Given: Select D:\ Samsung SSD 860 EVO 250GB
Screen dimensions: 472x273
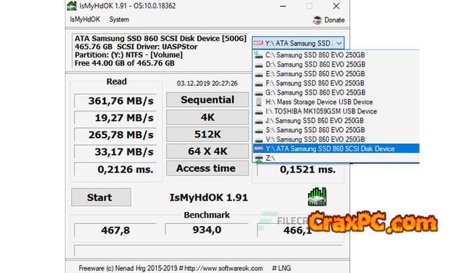Looking at the screenshot, I should pyautogui.click(x=336, y=64).
